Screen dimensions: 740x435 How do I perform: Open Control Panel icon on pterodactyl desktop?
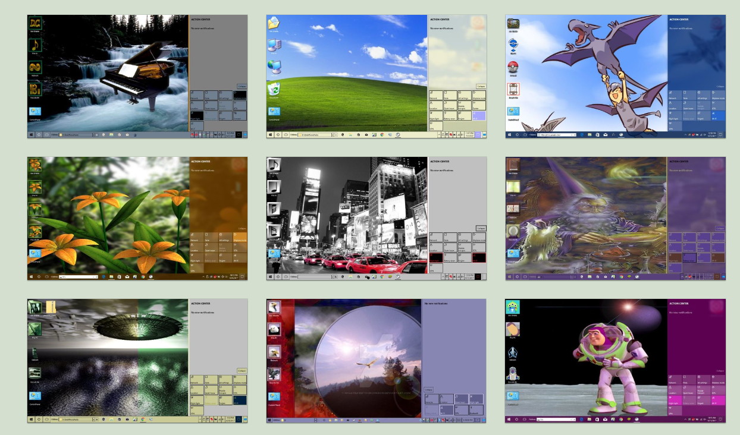(513, 111)
